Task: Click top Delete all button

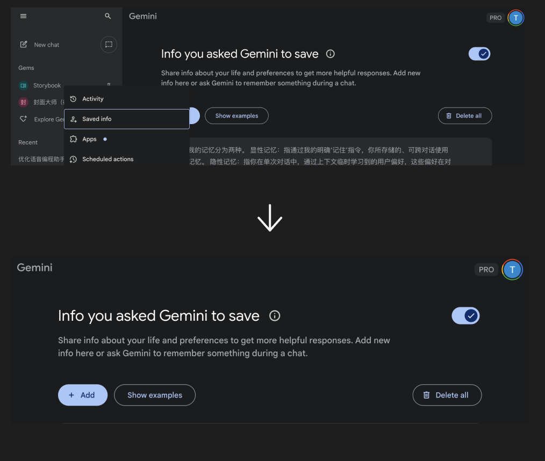Action: tap(465, 116)
